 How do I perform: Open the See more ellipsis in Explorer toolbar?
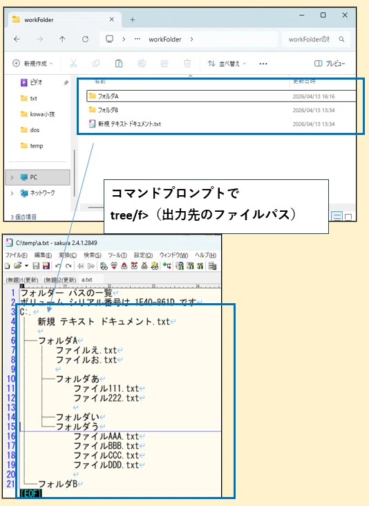coord(263,64)
